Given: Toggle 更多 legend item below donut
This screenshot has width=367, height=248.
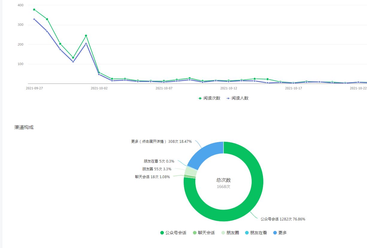Looking at the screenshot, I should click(280, 233).
